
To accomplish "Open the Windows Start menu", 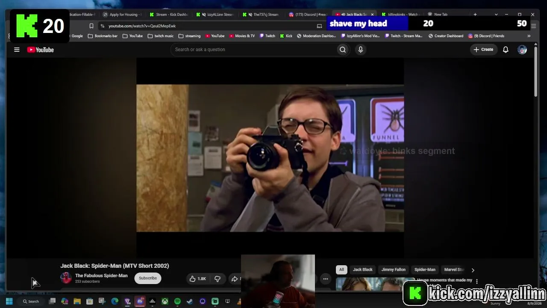I will point(9,301).
